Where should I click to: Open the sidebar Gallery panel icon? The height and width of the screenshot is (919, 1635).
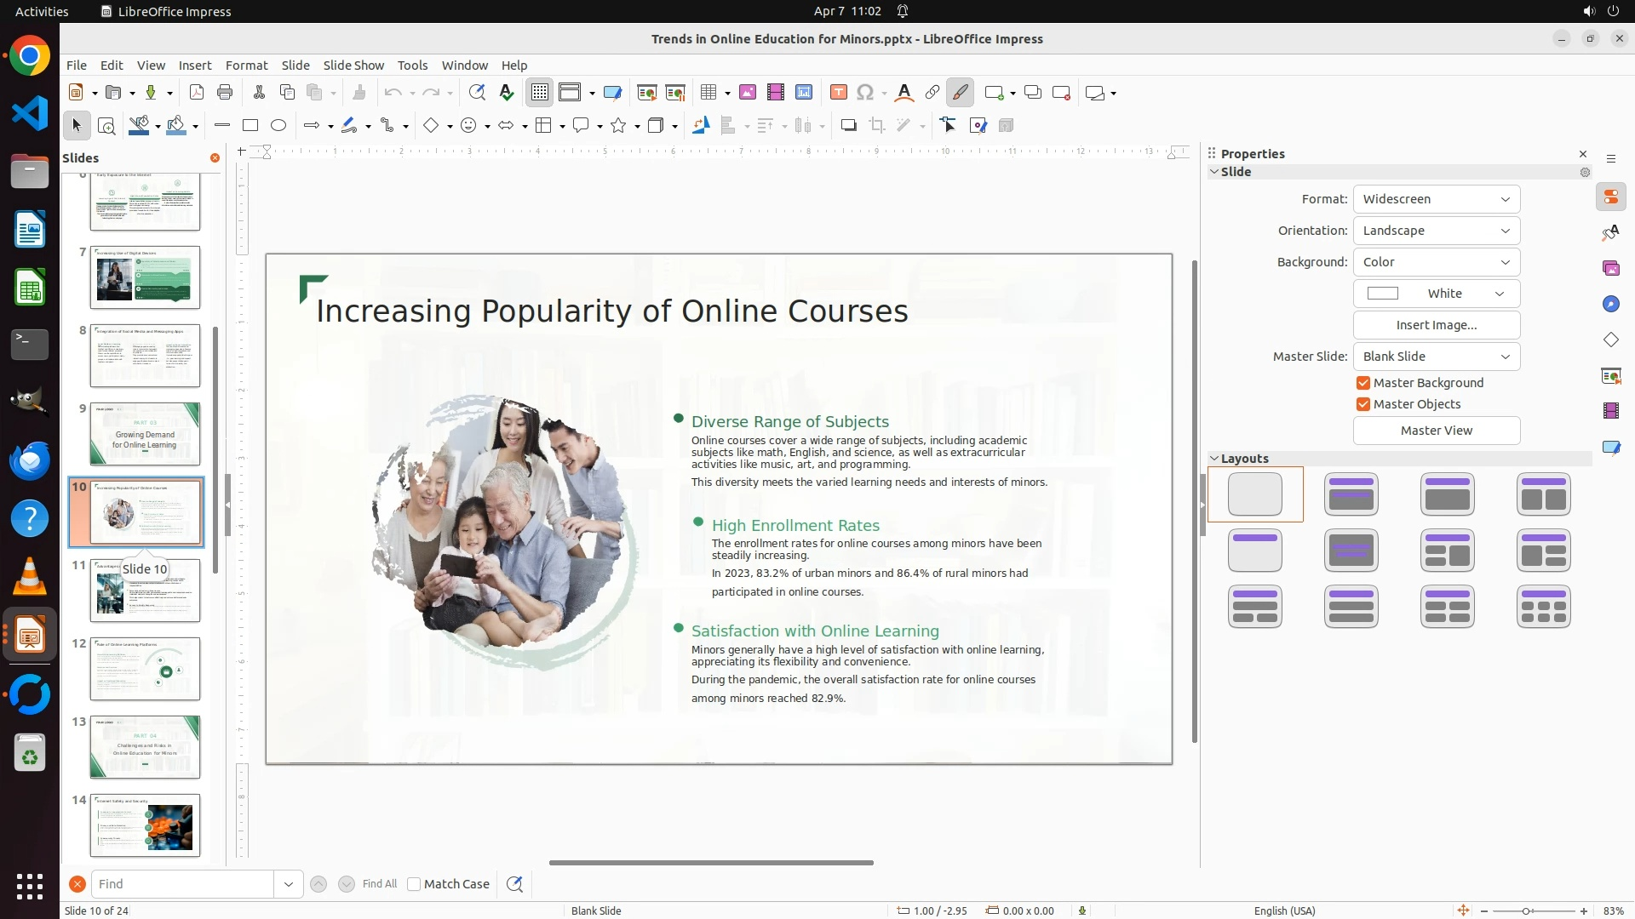1610,269
